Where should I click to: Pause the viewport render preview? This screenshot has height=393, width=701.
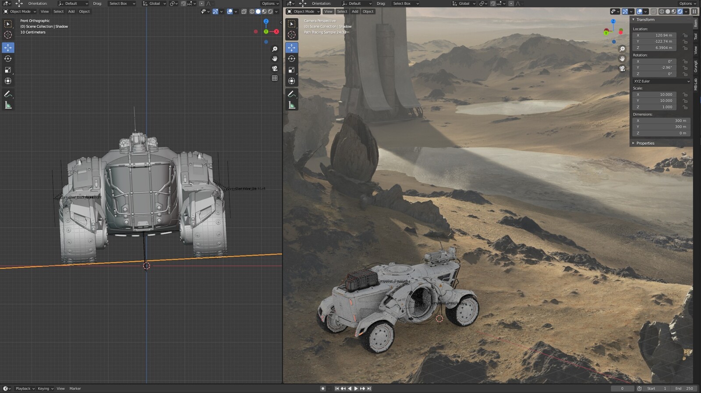click(x=694, y=11)
